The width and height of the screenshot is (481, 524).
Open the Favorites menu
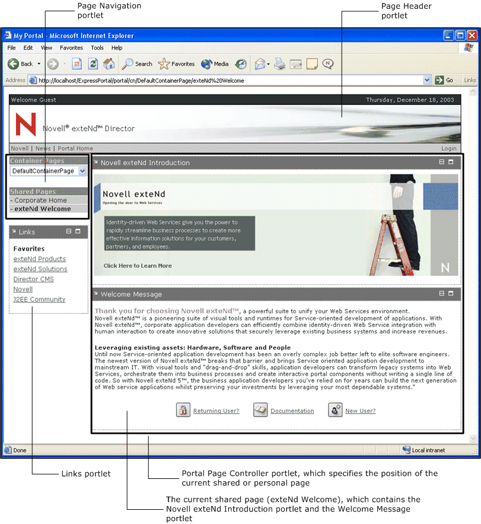pos(71,47)
